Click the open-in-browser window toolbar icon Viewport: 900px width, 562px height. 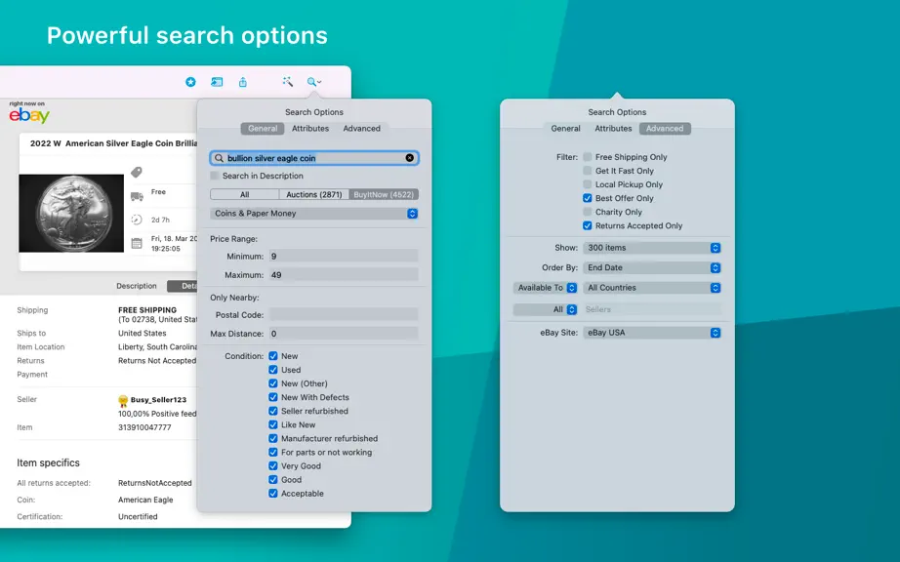click(x=217, y=82)
